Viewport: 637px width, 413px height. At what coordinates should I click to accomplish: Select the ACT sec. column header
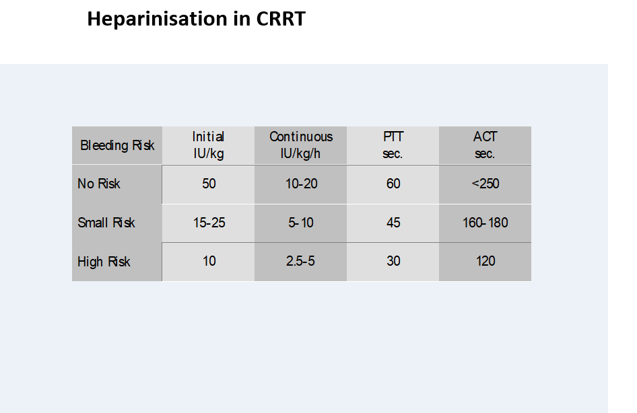[x=485, y=145]
